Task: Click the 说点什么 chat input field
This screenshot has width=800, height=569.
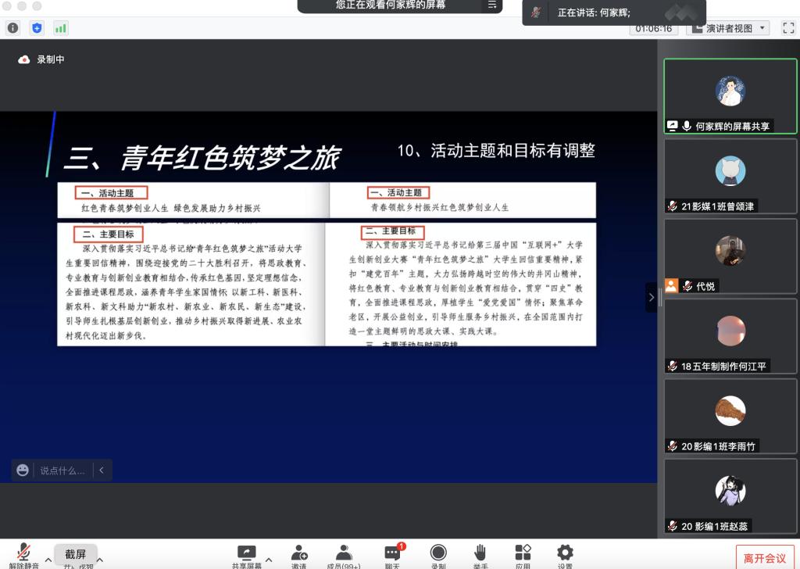Action: [x=62, y=470]
